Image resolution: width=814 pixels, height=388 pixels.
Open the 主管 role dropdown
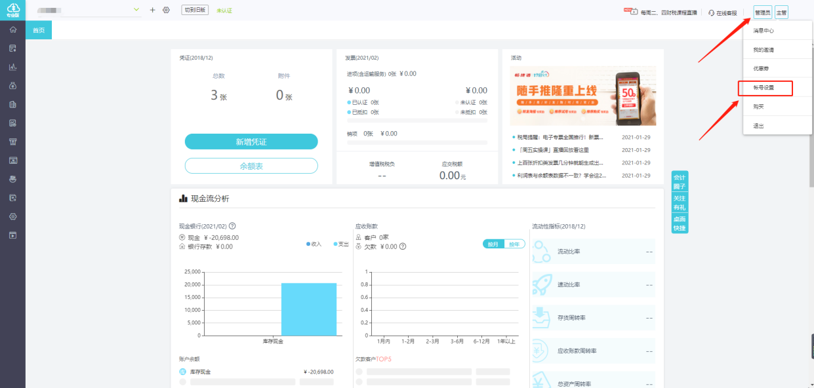click(x=781, y=12)
